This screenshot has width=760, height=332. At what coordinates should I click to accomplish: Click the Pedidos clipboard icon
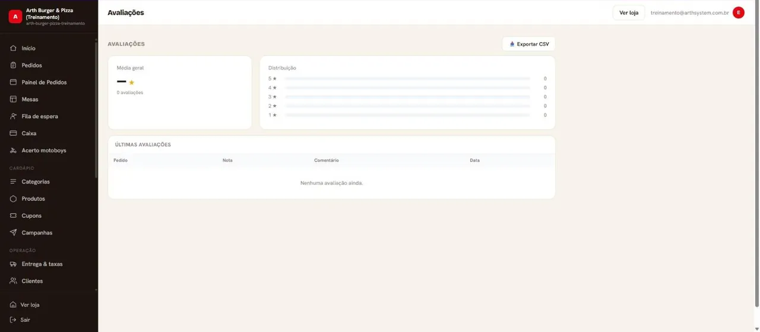pos(13,65)
